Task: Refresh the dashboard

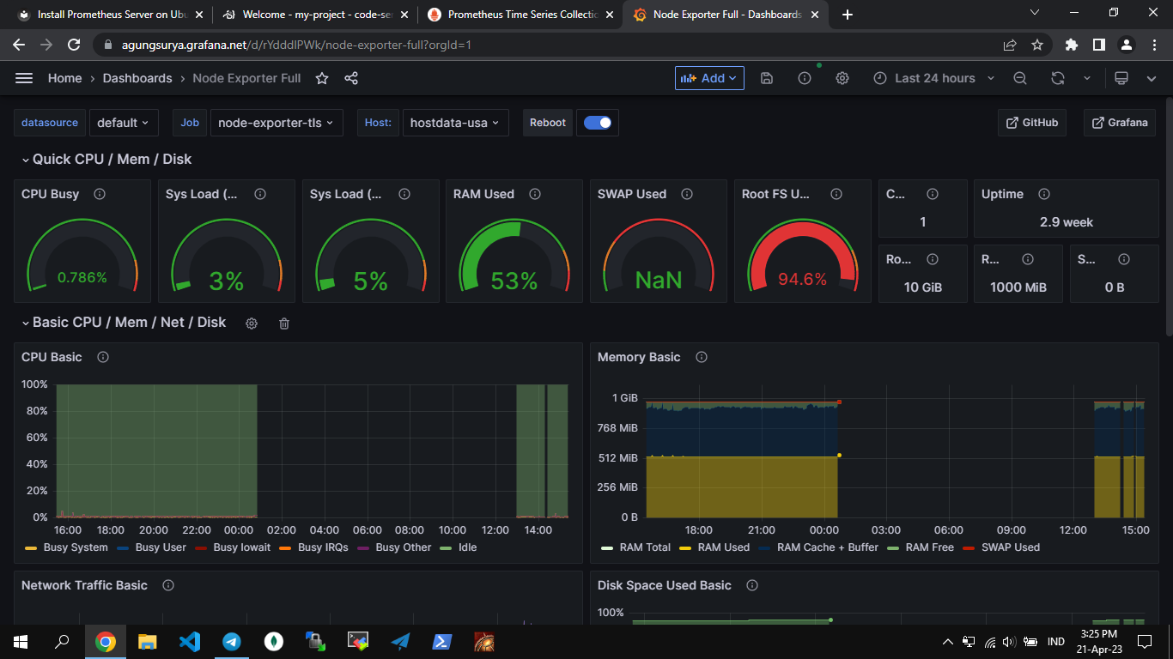Action: (1058, 78)
